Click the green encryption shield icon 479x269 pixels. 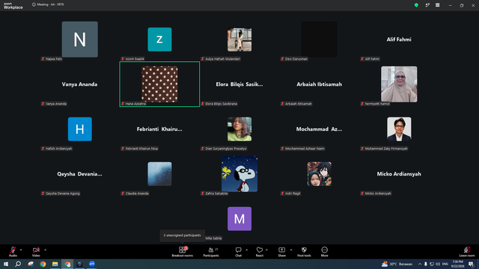click(416, 5)
